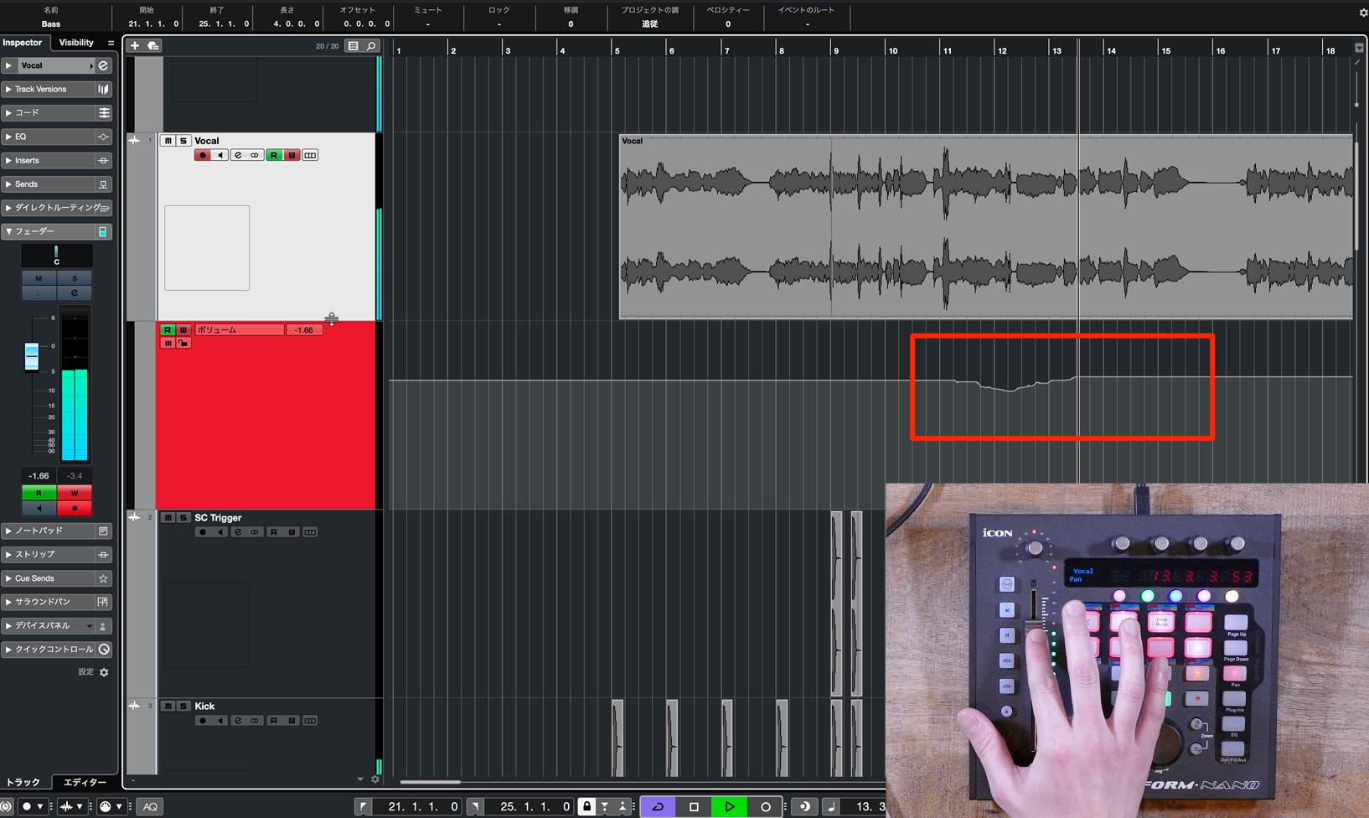The image size is (1369, 818).
Task: Toggle Monitor on Vocal track
Action: point(220,155)
